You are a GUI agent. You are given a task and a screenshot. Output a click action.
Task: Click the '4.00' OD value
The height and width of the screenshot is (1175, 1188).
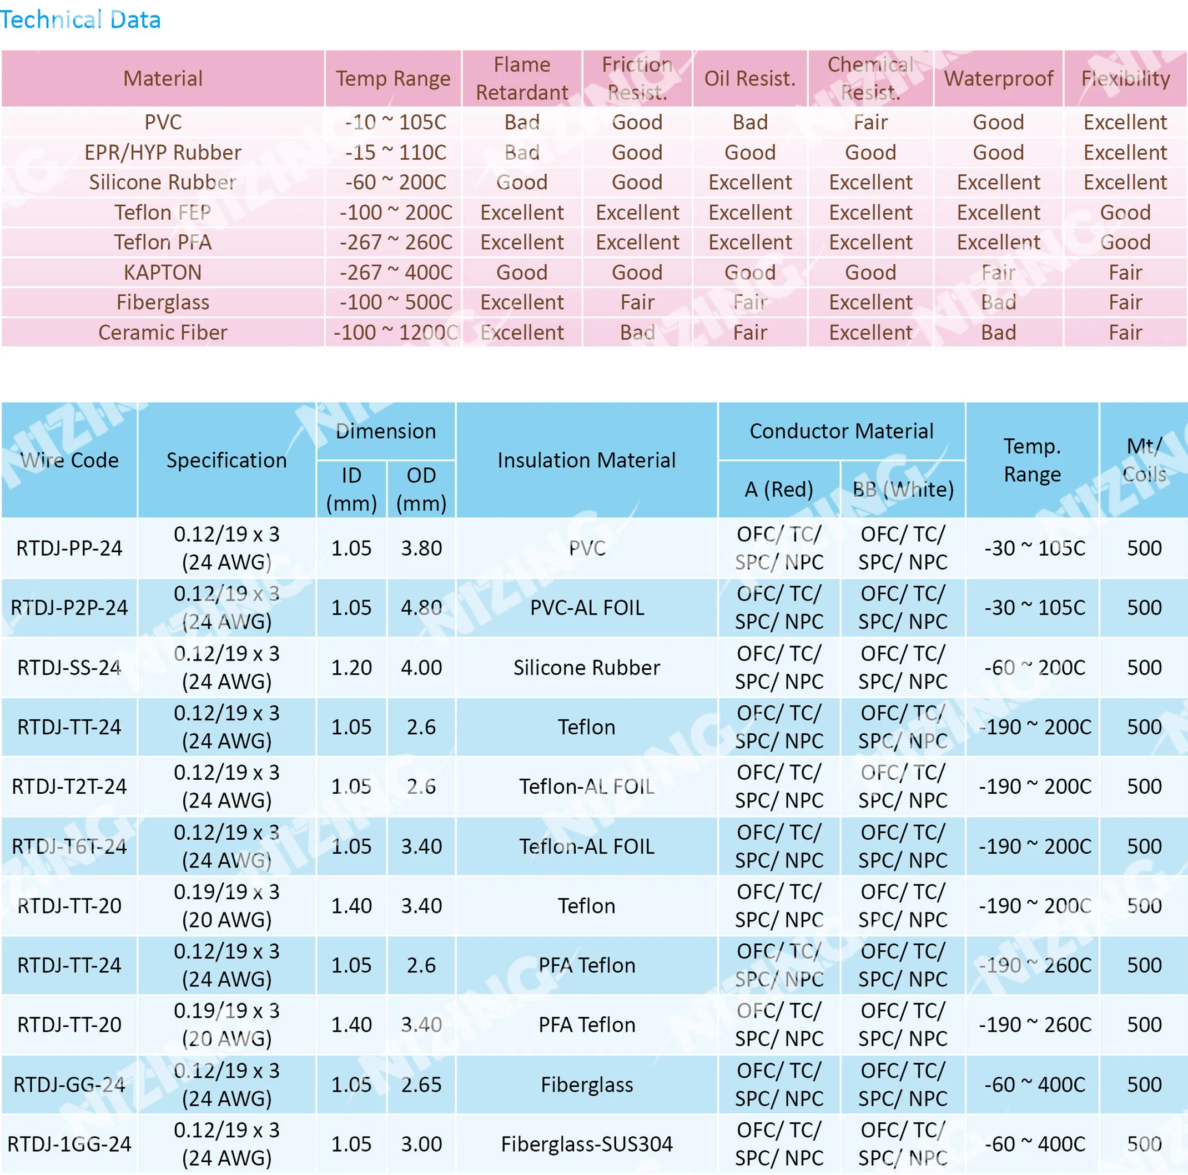tap(421, 667)
